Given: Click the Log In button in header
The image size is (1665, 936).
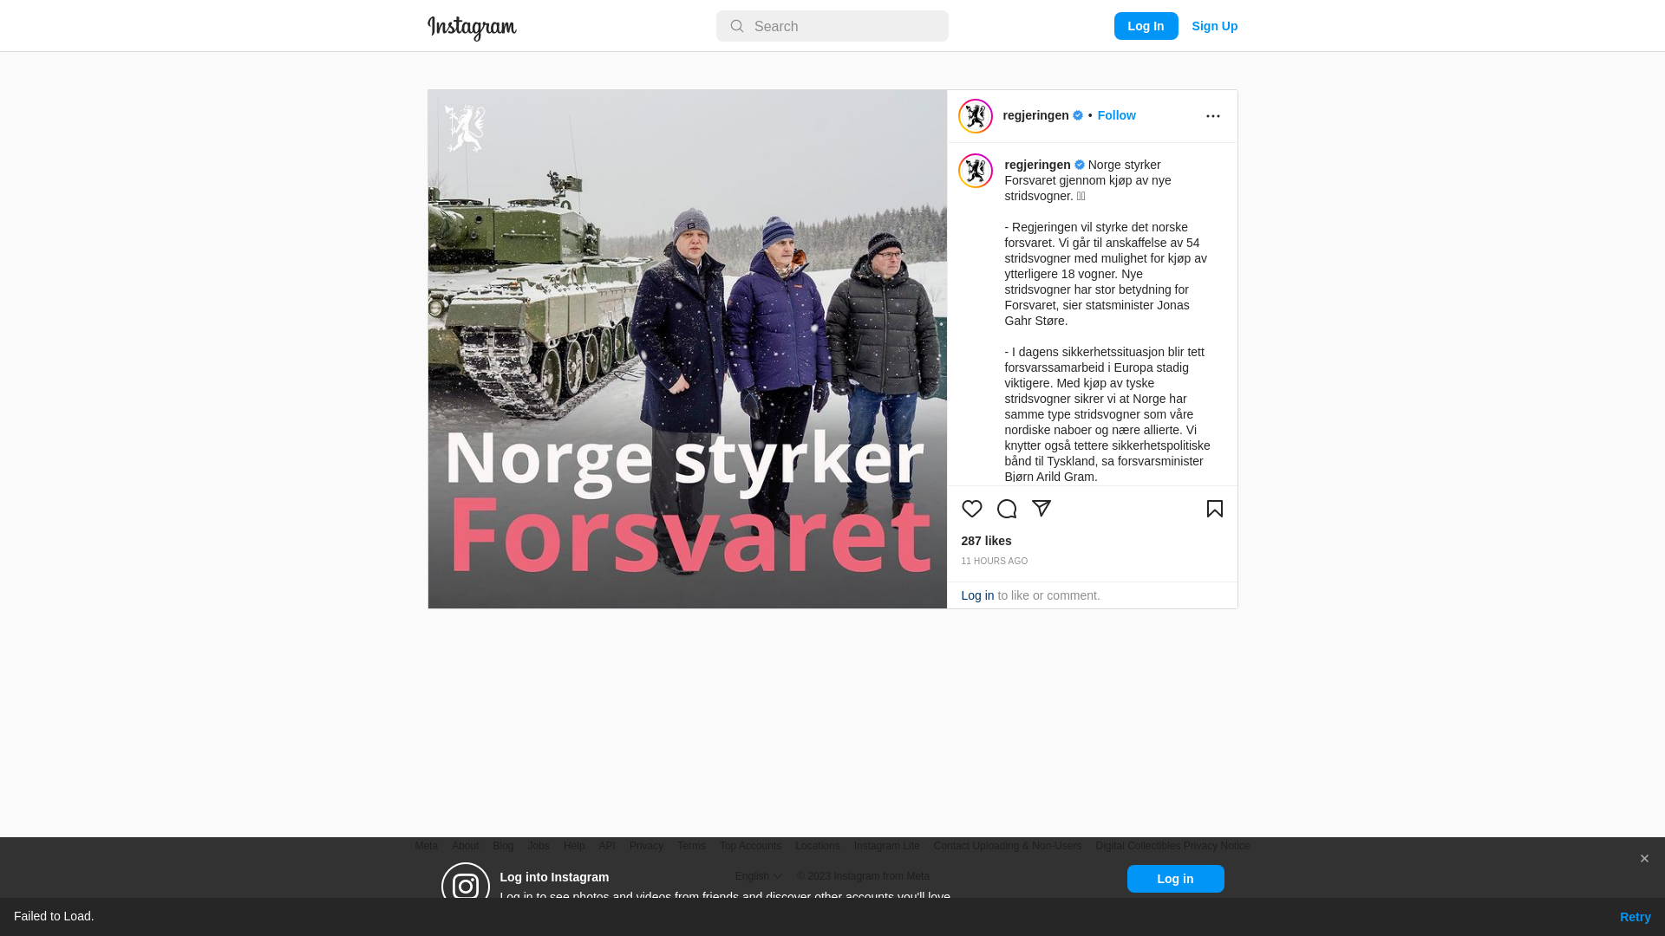Looking at the screenshot, I should pyautogui.click(x=1146, y=26).
